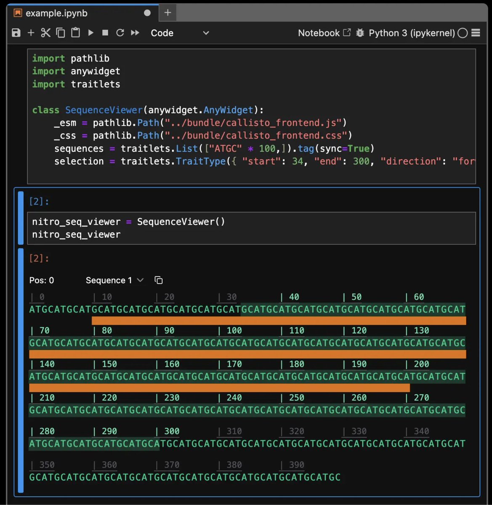The width and height of the screenshot is (492, 505).
Task: Click the cell with nitro_seq_viewer = SequenceViewer()
Action: click(x=251, y=228)
